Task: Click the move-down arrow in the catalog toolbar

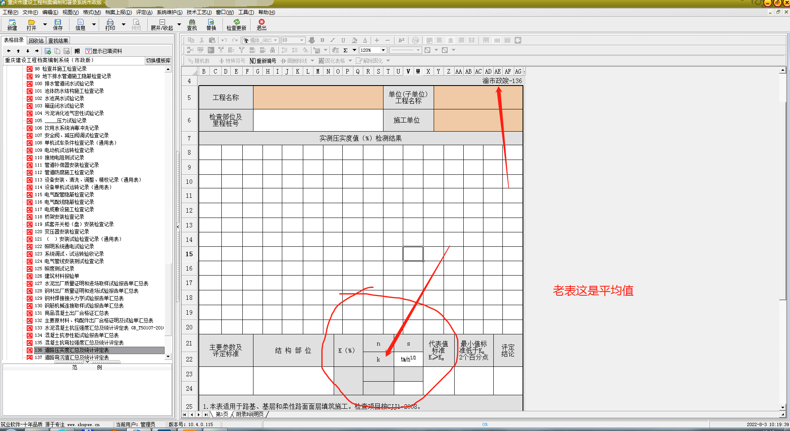Action: click(28, 51)
